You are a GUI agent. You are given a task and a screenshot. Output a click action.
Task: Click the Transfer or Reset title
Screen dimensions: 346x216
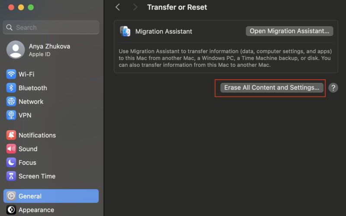(x=177, y=7)
